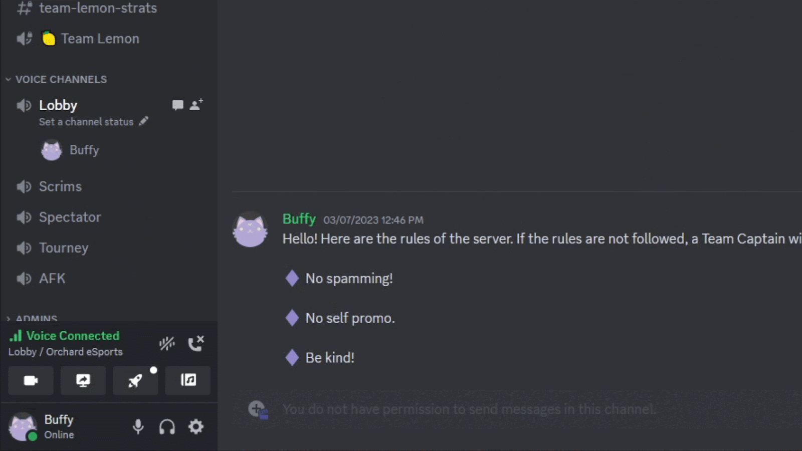Open the soundboard button
802x451 pixels.
click(x=188, y=380)
